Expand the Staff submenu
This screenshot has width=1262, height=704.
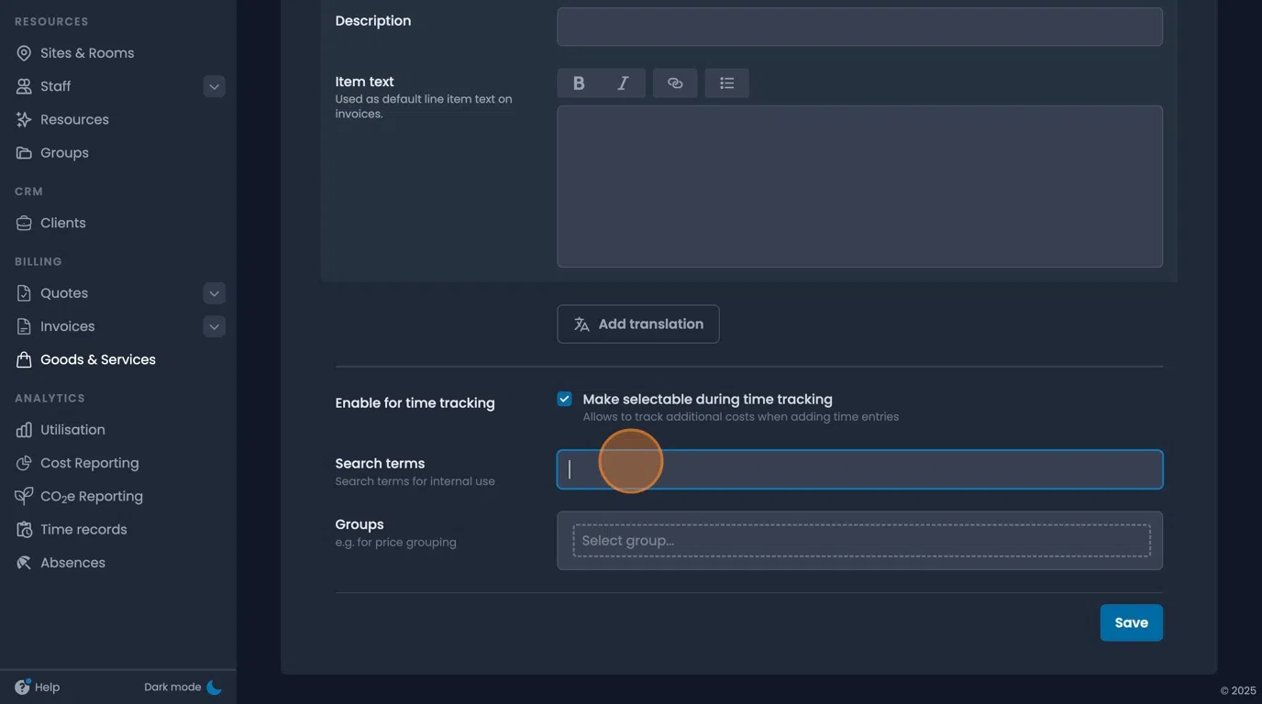tap(214, 85)
